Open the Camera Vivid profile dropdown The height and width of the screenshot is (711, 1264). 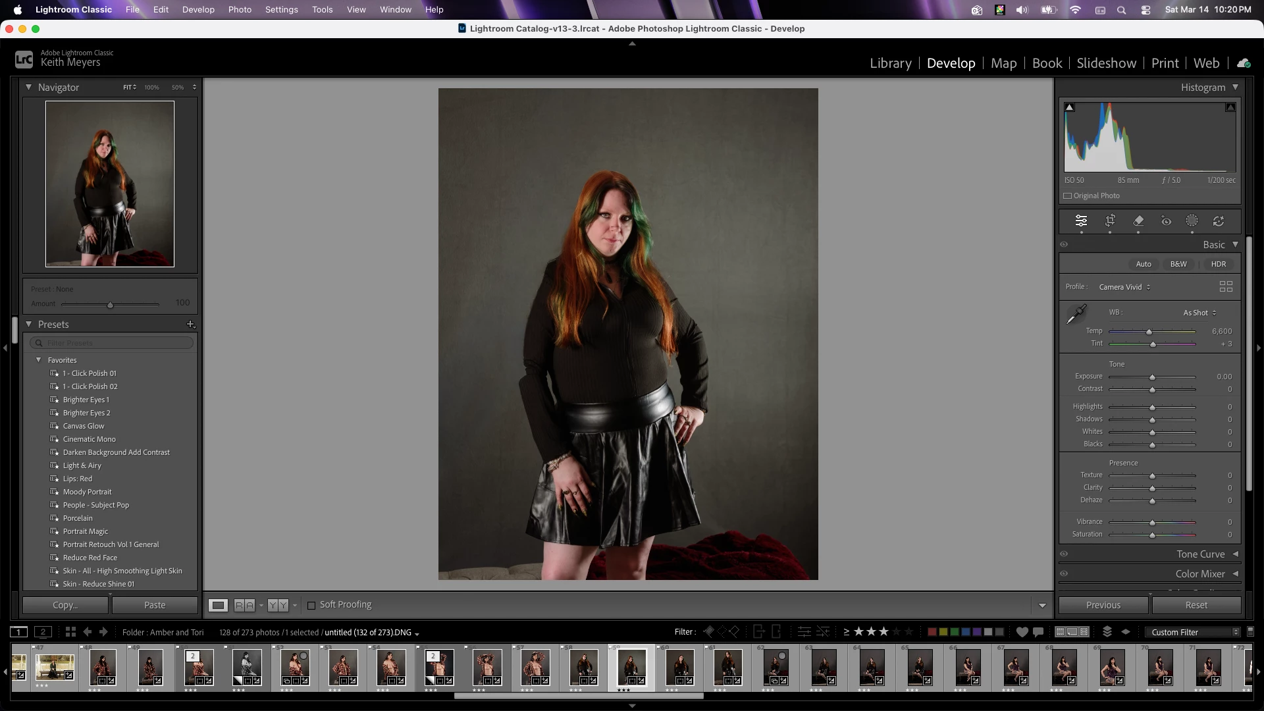point(1124,288)
